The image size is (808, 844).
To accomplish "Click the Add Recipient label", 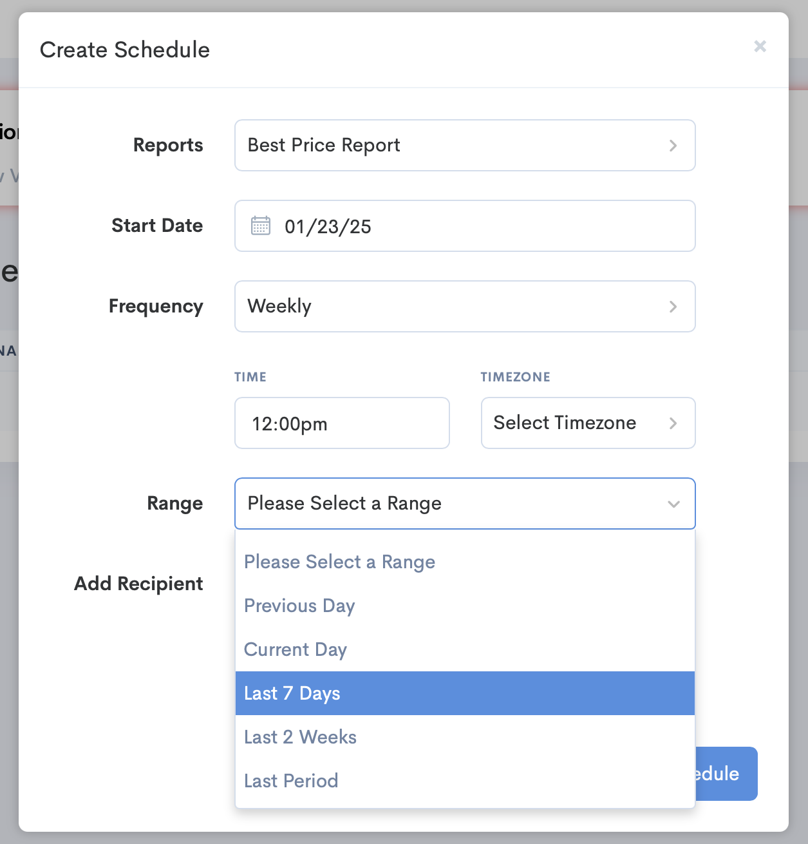I will coord(139,584).
